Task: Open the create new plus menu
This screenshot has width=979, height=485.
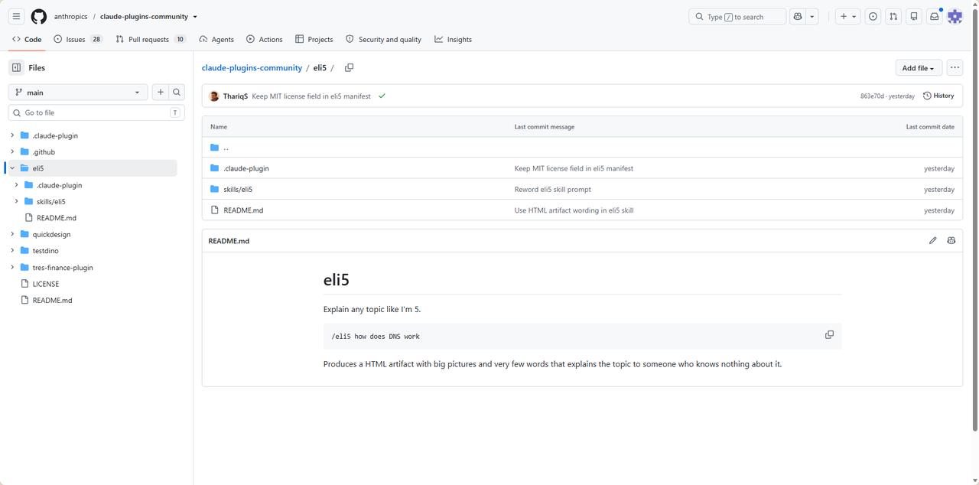Action: tap(847, 16)
